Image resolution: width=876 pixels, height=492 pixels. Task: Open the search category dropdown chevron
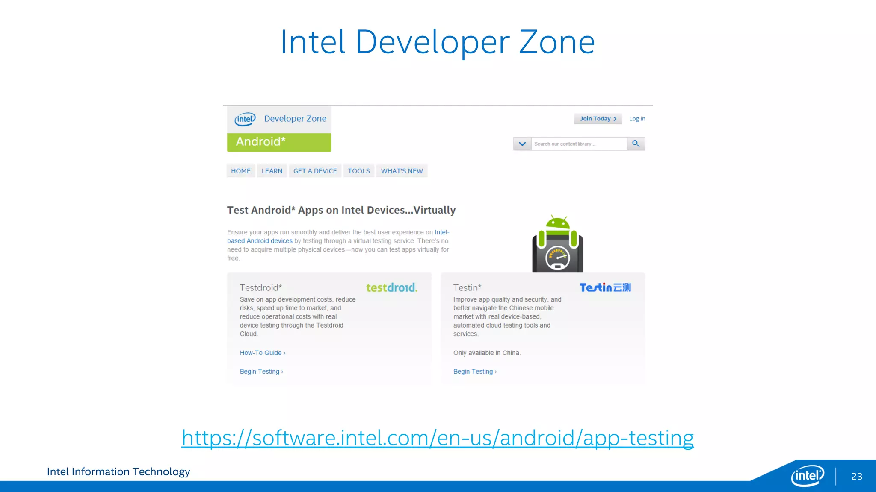tap(522, 144)
